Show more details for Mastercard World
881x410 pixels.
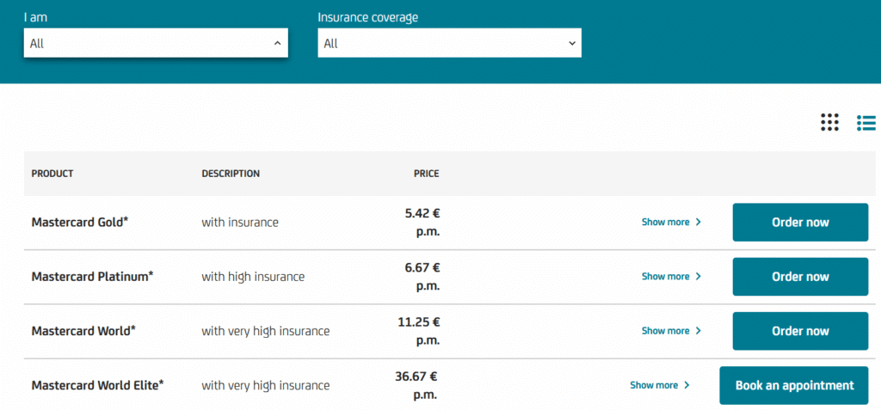671,331
